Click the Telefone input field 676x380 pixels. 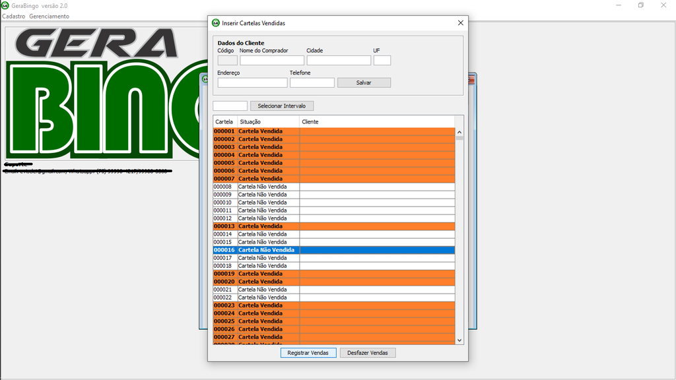pyautogui.click(x=312, y=82)
